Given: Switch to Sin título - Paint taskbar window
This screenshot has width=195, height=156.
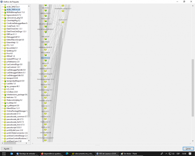Looking at the screenshot, I should tap(130, 154).
